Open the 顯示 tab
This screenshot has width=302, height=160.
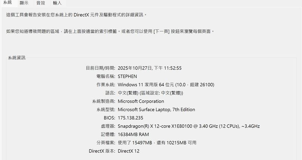(24, 3)
